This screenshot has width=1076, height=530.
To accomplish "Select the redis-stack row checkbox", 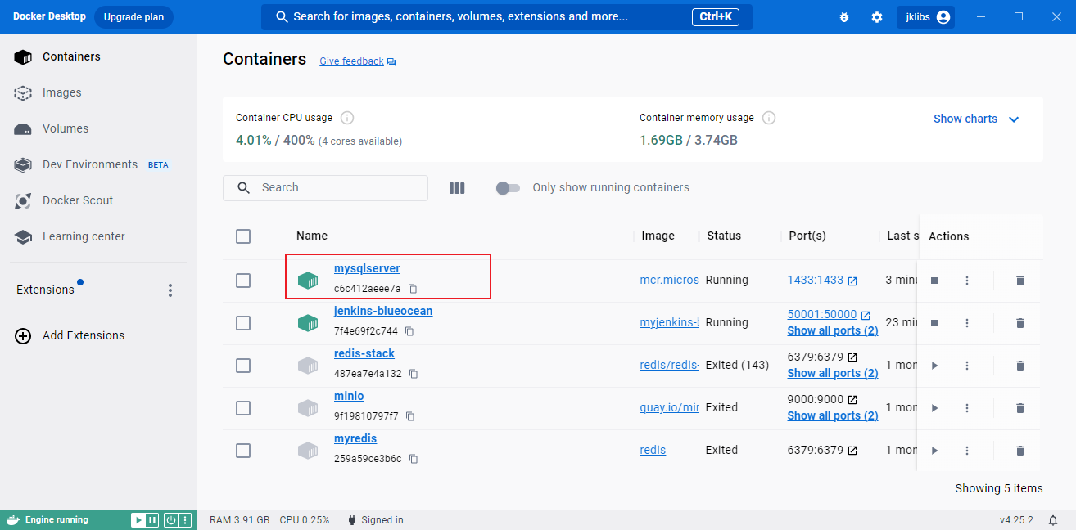I will point(243,366).
